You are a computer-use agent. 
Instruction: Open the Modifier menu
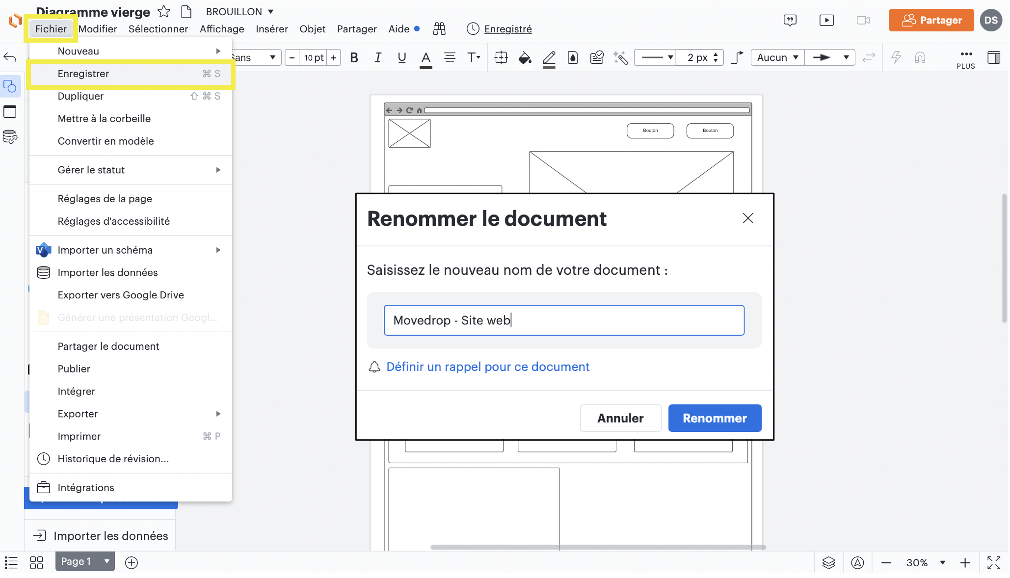click(x=98, y=29)
